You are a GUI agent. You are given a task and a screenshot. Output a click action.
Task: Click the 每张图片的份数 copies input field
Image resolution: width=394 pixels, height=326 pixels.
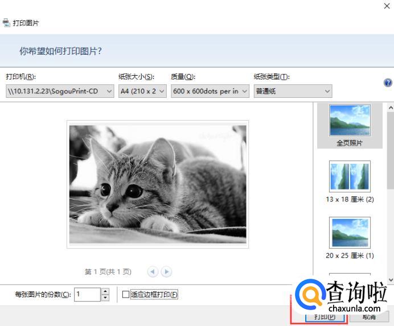click(87, 294)
